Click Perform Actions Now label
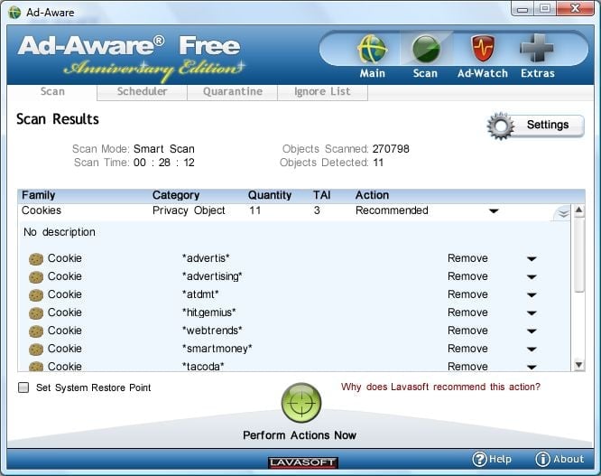The image size is (601, 476). coord(300,435)
